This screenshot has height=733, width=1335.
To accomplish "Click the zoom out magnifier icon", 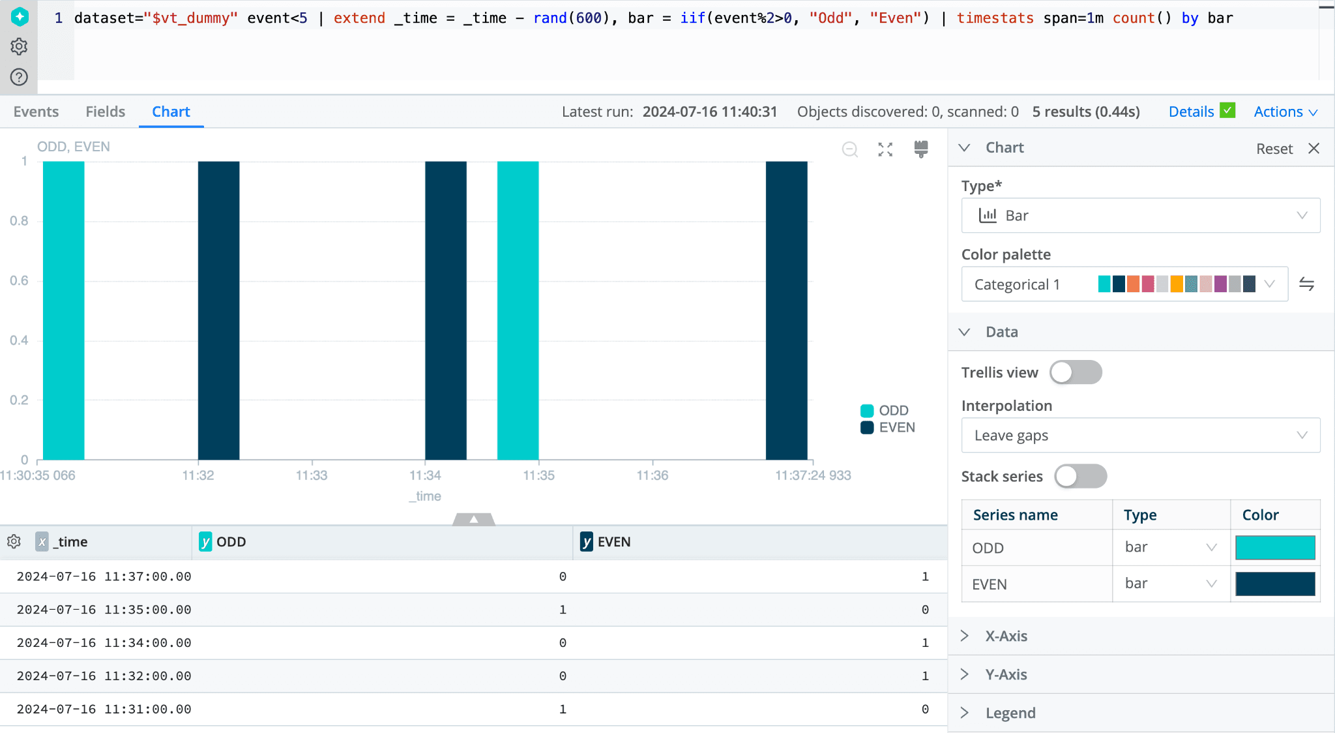I will [849, 149].
